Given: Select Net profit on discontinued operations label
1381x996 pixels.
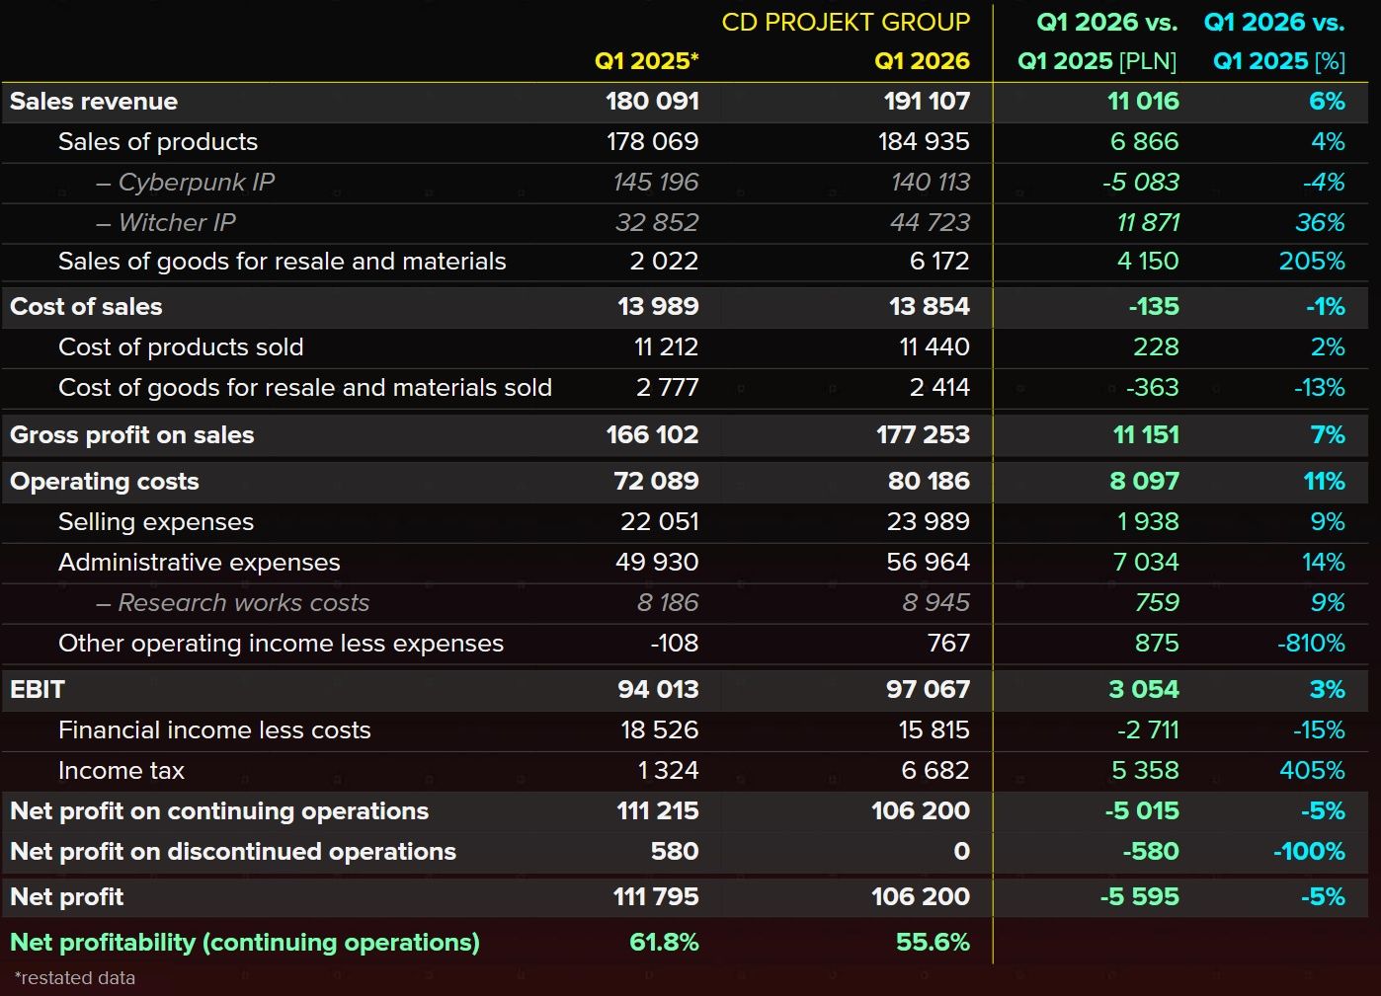Looking at the screenshot, I should point(233,852).
